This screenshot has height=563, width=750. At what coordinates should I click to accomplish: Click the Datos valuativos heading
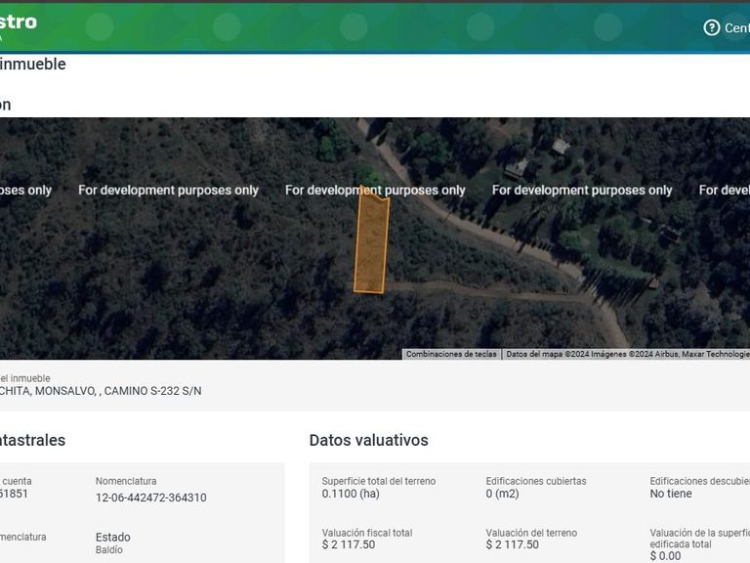point(369,440)
